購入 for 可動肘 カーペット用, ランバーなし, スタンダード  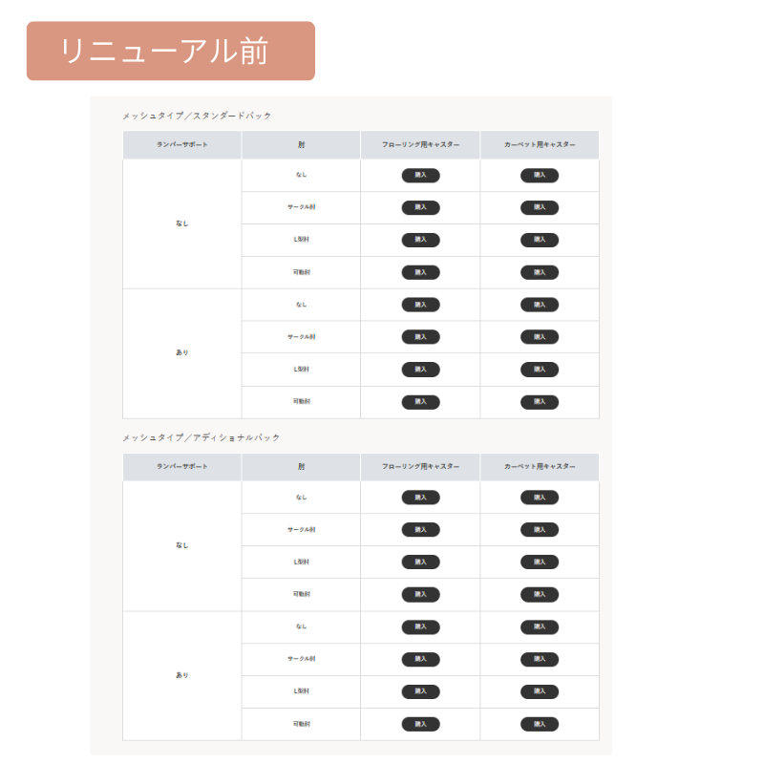coord(540,272)
